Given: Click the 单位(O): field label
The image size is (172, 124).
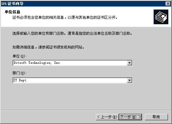Looking at the screenshot, I should click(x=20, y=56).
